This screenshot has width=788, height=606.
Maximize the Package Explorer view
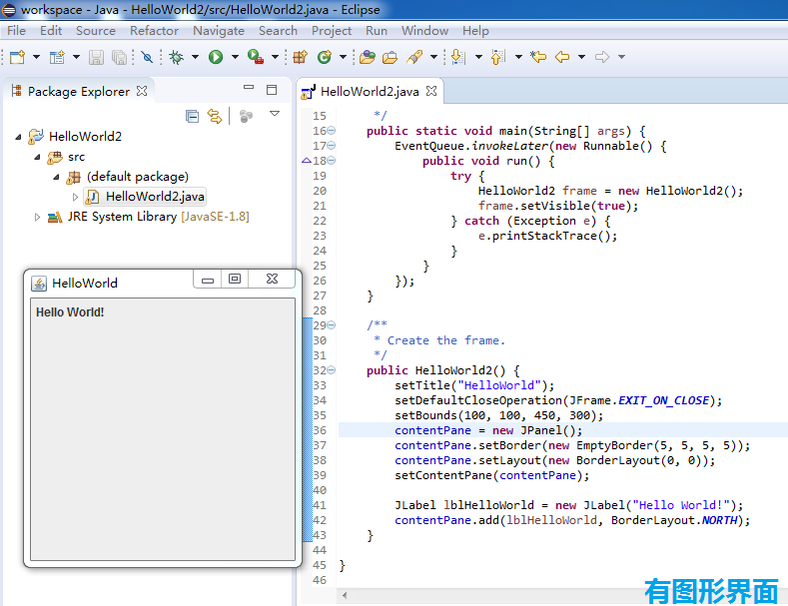pyautogui.click(x=272, y=90)
